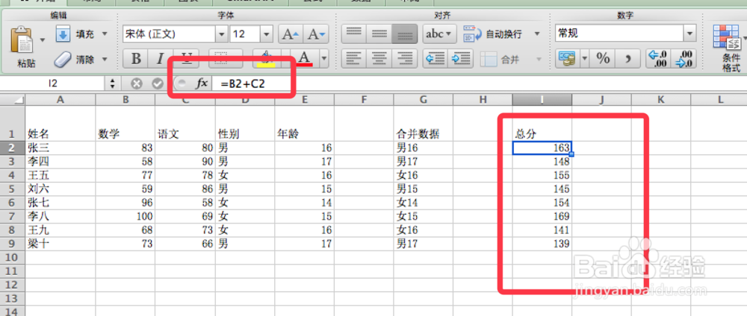The height and width of the screenshot is (316, 747).
Task: Apply the red font color A button
Action: [305, 59]
